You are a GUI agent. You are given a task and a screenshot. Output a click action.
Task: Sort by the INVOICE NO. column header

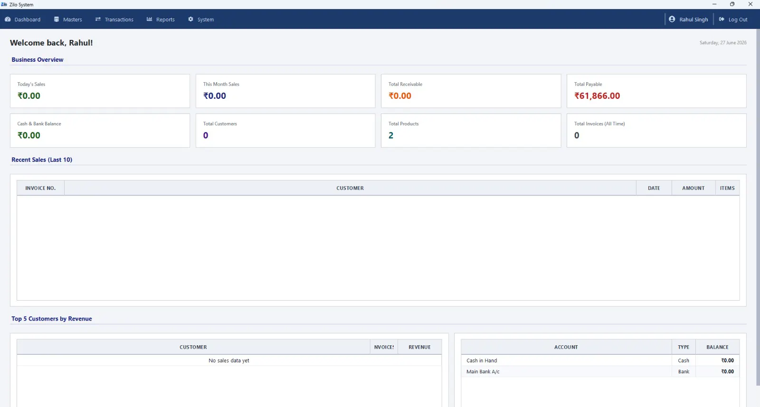point(40,188)
